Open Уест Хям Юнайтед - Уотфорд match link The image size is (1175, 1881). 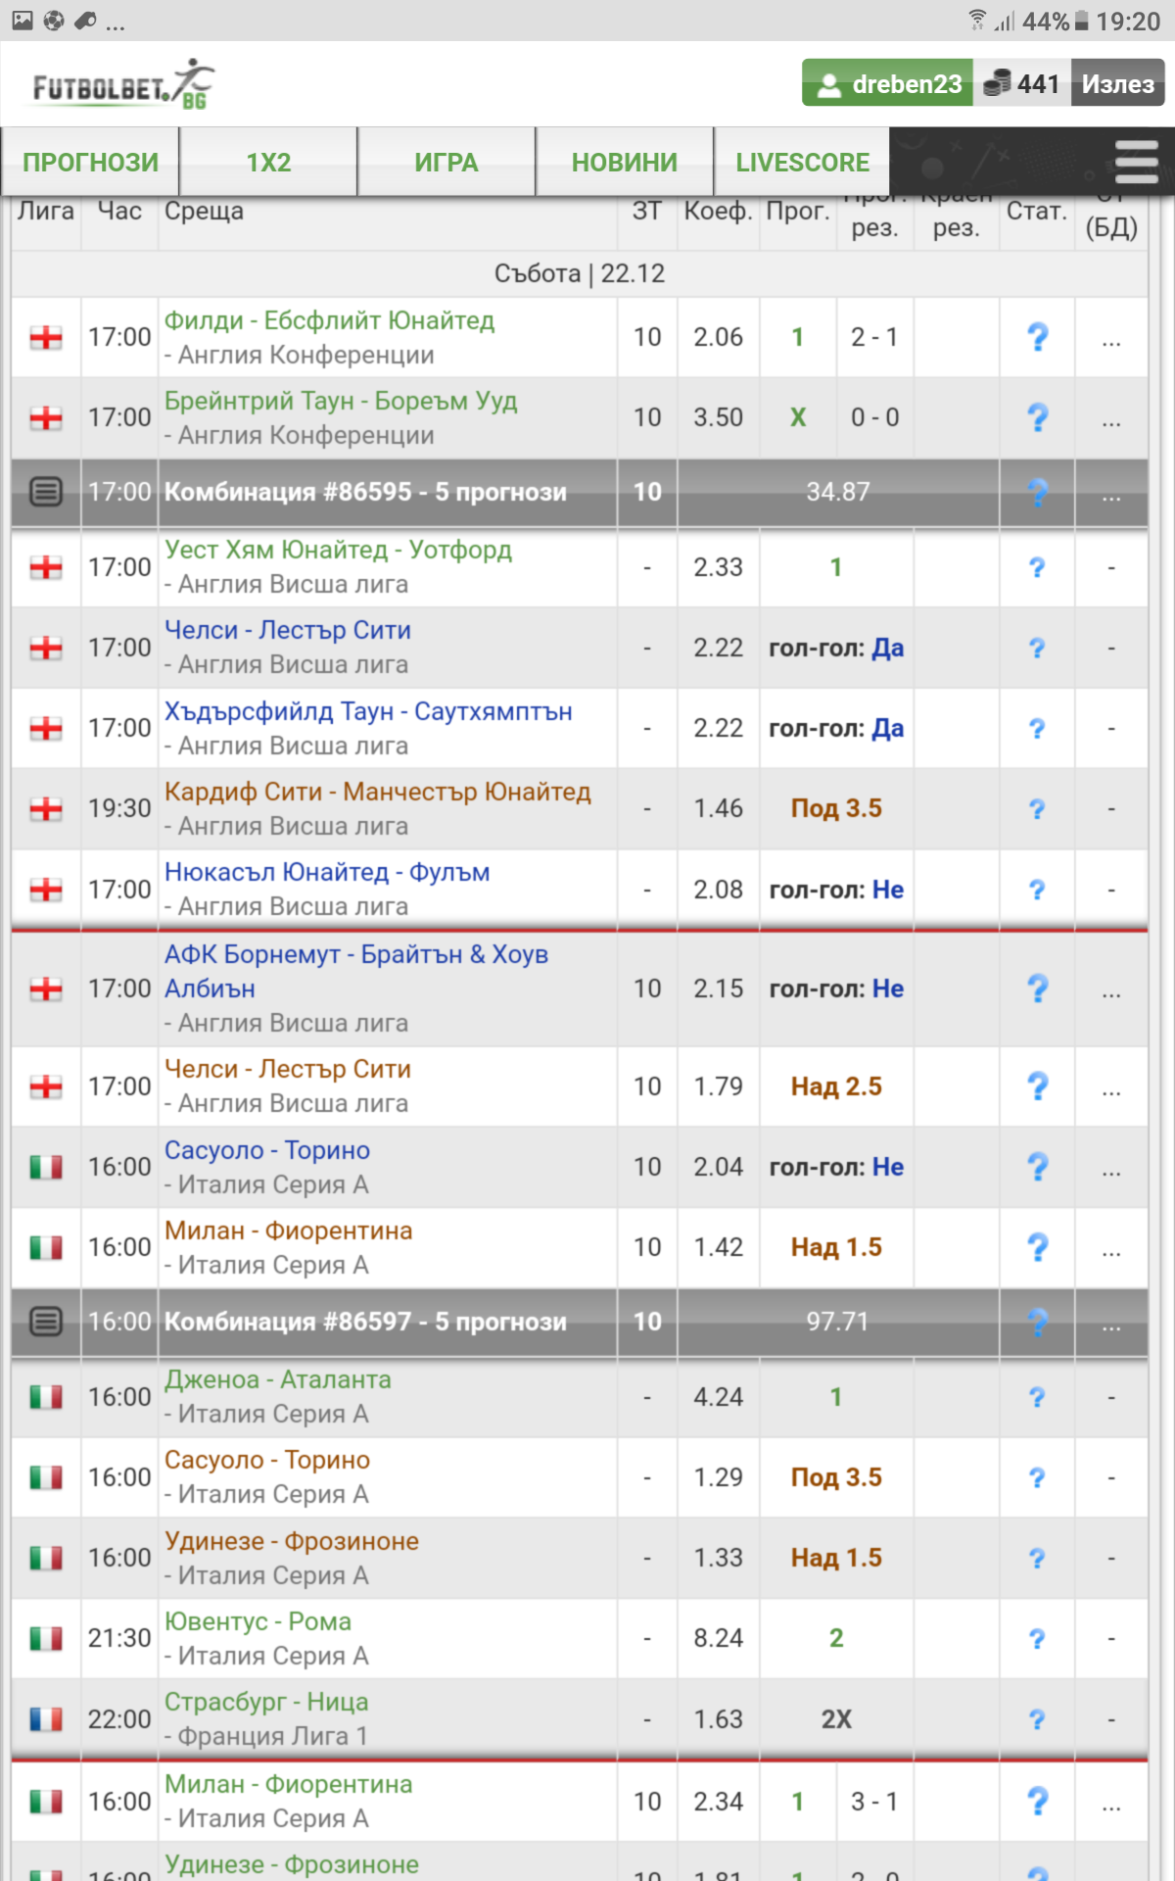pyautogui.click(x=338, y=550)
